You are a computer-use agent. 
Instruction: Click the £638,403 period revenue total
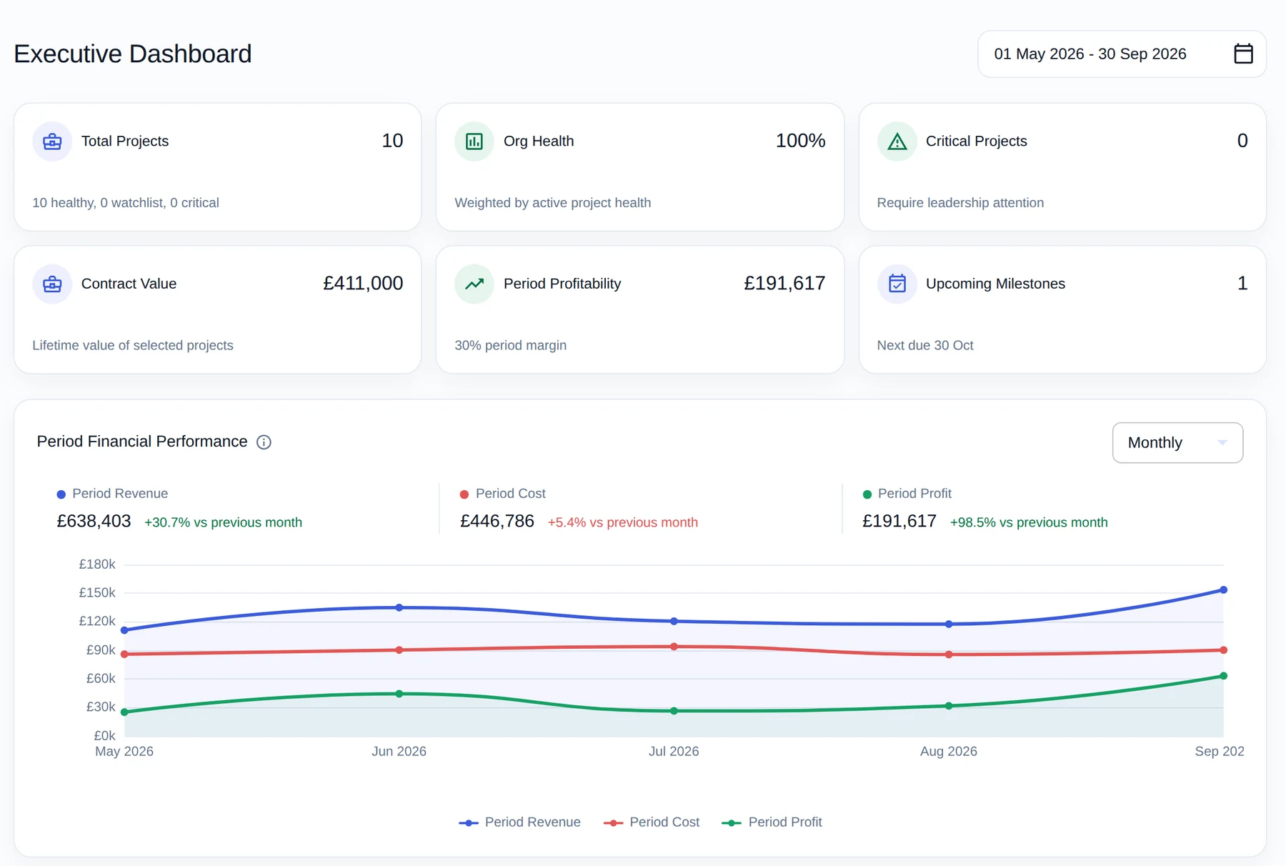pos(94,522)
